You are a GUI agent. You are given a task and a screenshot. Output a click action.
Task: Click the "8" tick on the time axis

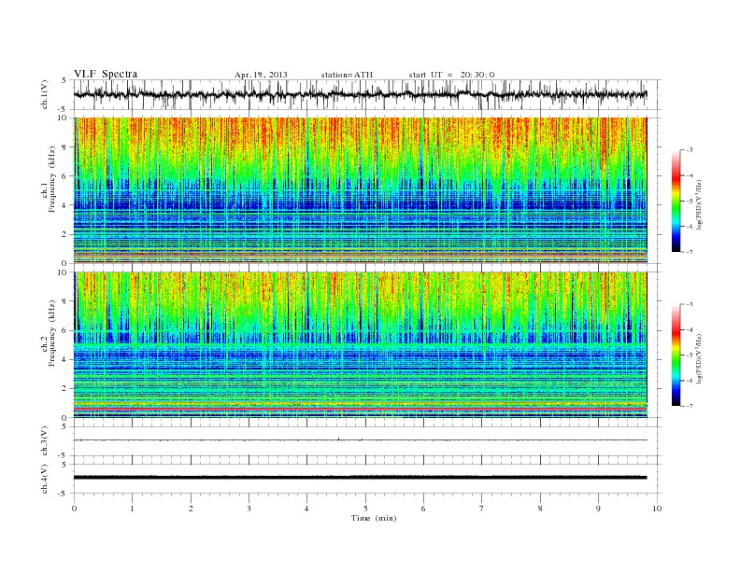[x=540, y=508]
